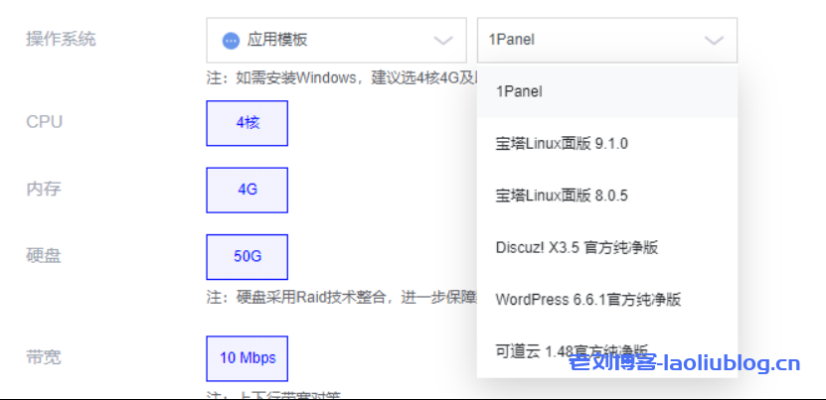The width and height of the screenshot is (826, 400).
Task: Click the 操作系统 field label
Action: [x=61, y=39]
